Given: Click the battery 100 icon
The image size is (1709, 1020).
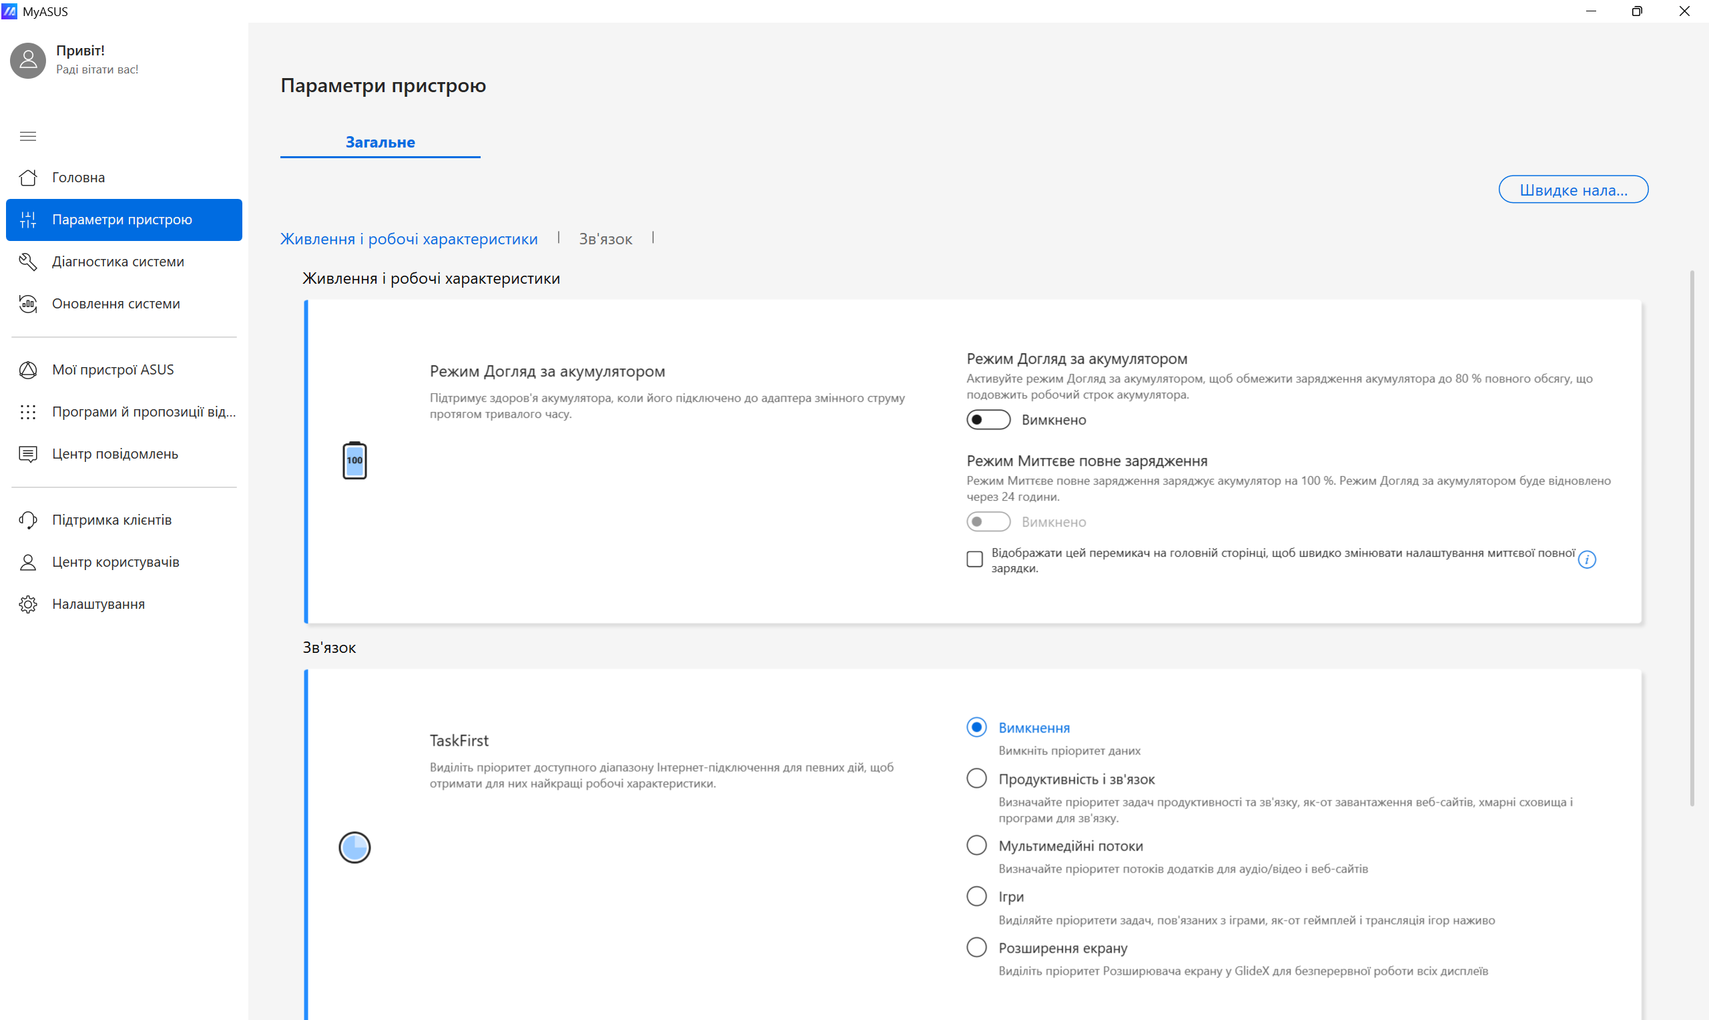Looking at the screenshot, I should point(354,461).
